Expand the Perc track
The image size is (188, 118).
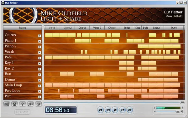click(39, 97)
